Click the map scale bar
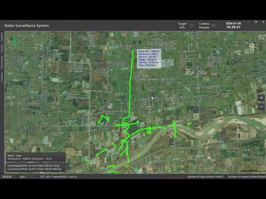The image size is (266, 199). tap(253, 170)
